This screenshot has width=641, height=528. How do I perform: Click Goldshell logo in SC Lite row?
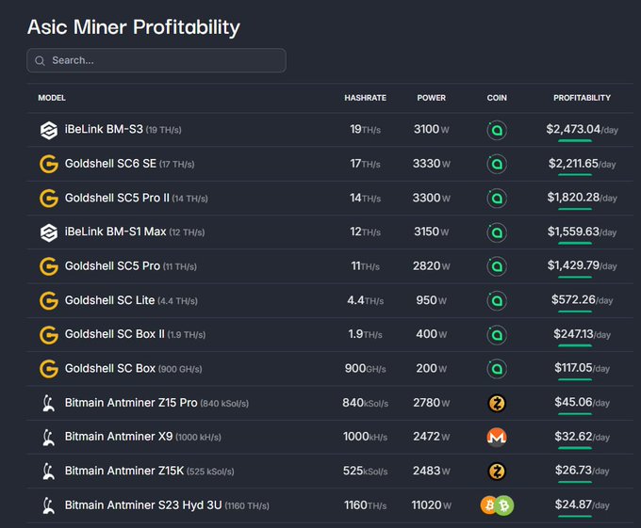coord(49,301)
